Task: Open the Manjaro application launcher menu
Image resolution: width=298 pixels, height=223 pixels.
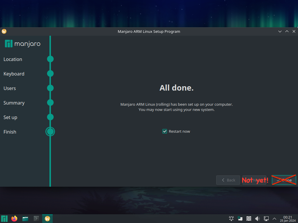Action: (x=4, y=219)
